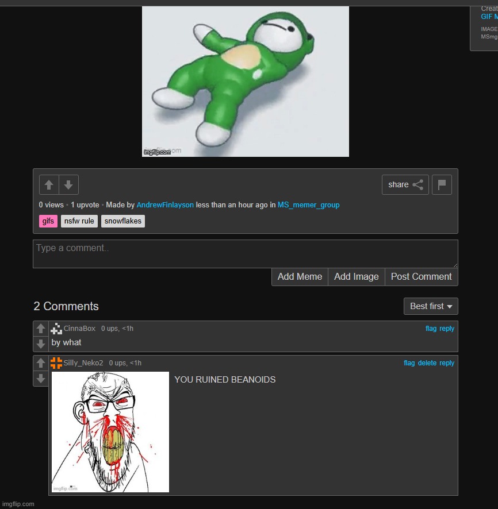The height and width of the screenshot is (509, 498).
Task: Flag the post using the flag icon
Action: tap(442, 185)
